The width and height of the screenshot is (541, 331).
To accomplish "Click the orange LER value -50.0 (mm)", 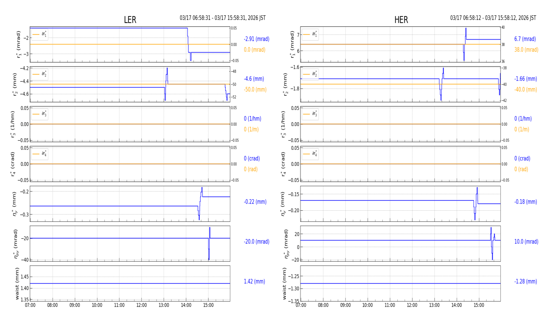I will (255, 90).
